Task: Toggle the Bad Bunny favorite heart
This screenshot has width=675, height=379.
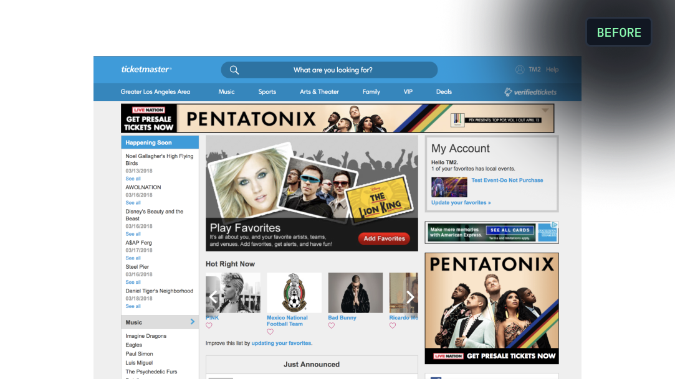Action: 332,325
